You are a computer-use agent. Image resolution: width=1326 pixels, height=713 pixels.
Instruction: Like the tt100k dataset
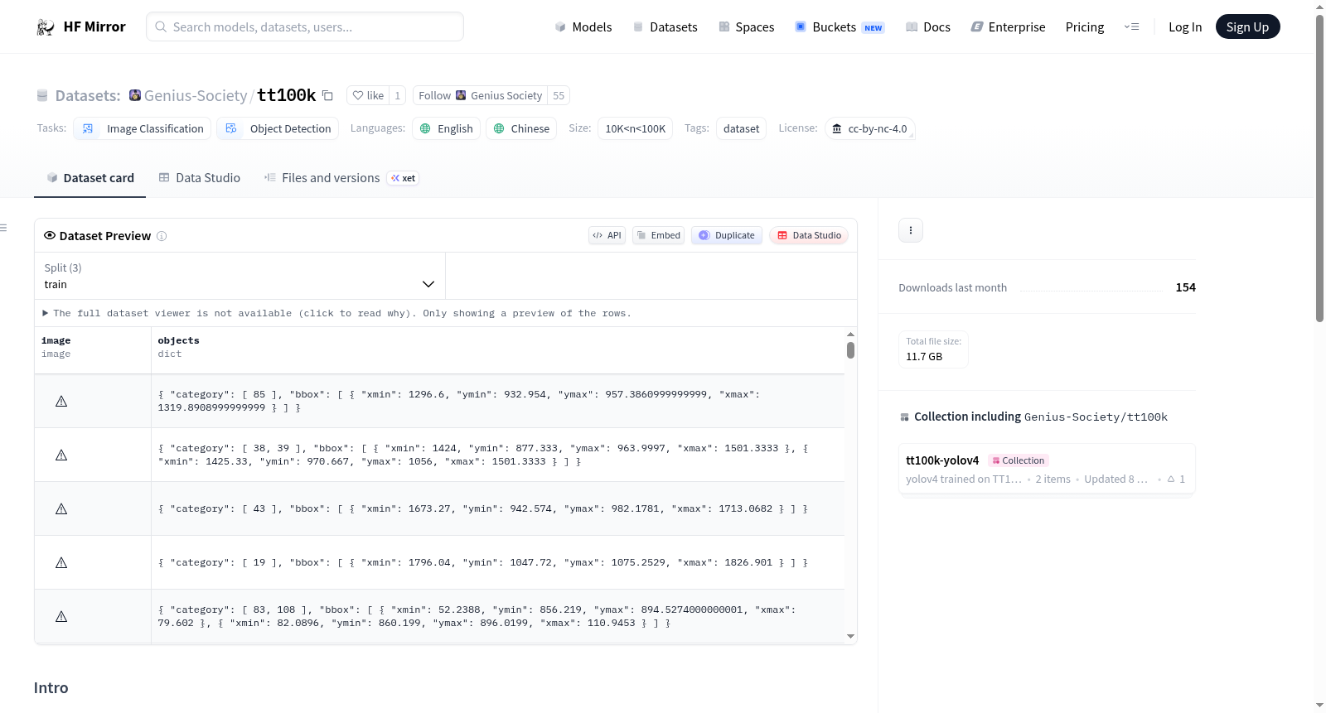tap(368, 95)
